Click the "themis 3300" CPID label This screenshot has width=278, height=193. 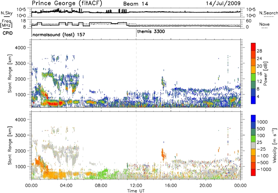[151, 31]
